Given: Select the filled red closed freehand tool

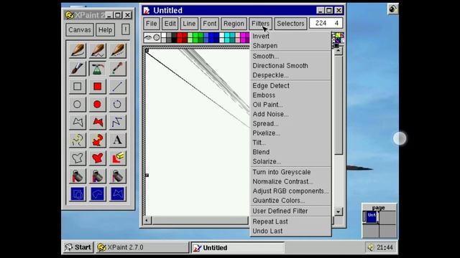Looking at the screenshot, I should 98,158.
